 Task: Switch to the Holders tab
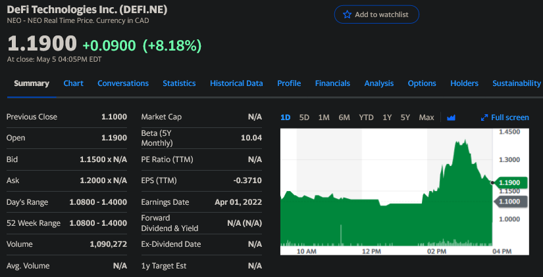point(464,83)
